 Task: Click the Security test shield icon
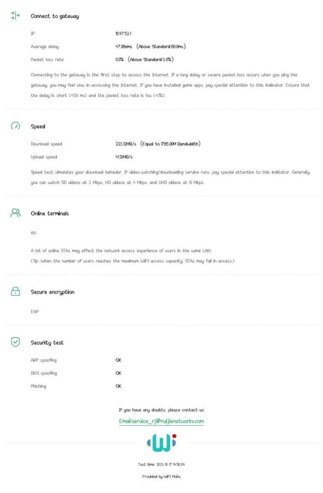(15, 342)
